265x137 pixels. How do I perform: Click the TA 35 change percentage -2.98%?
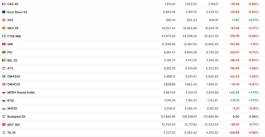(253, 133)
